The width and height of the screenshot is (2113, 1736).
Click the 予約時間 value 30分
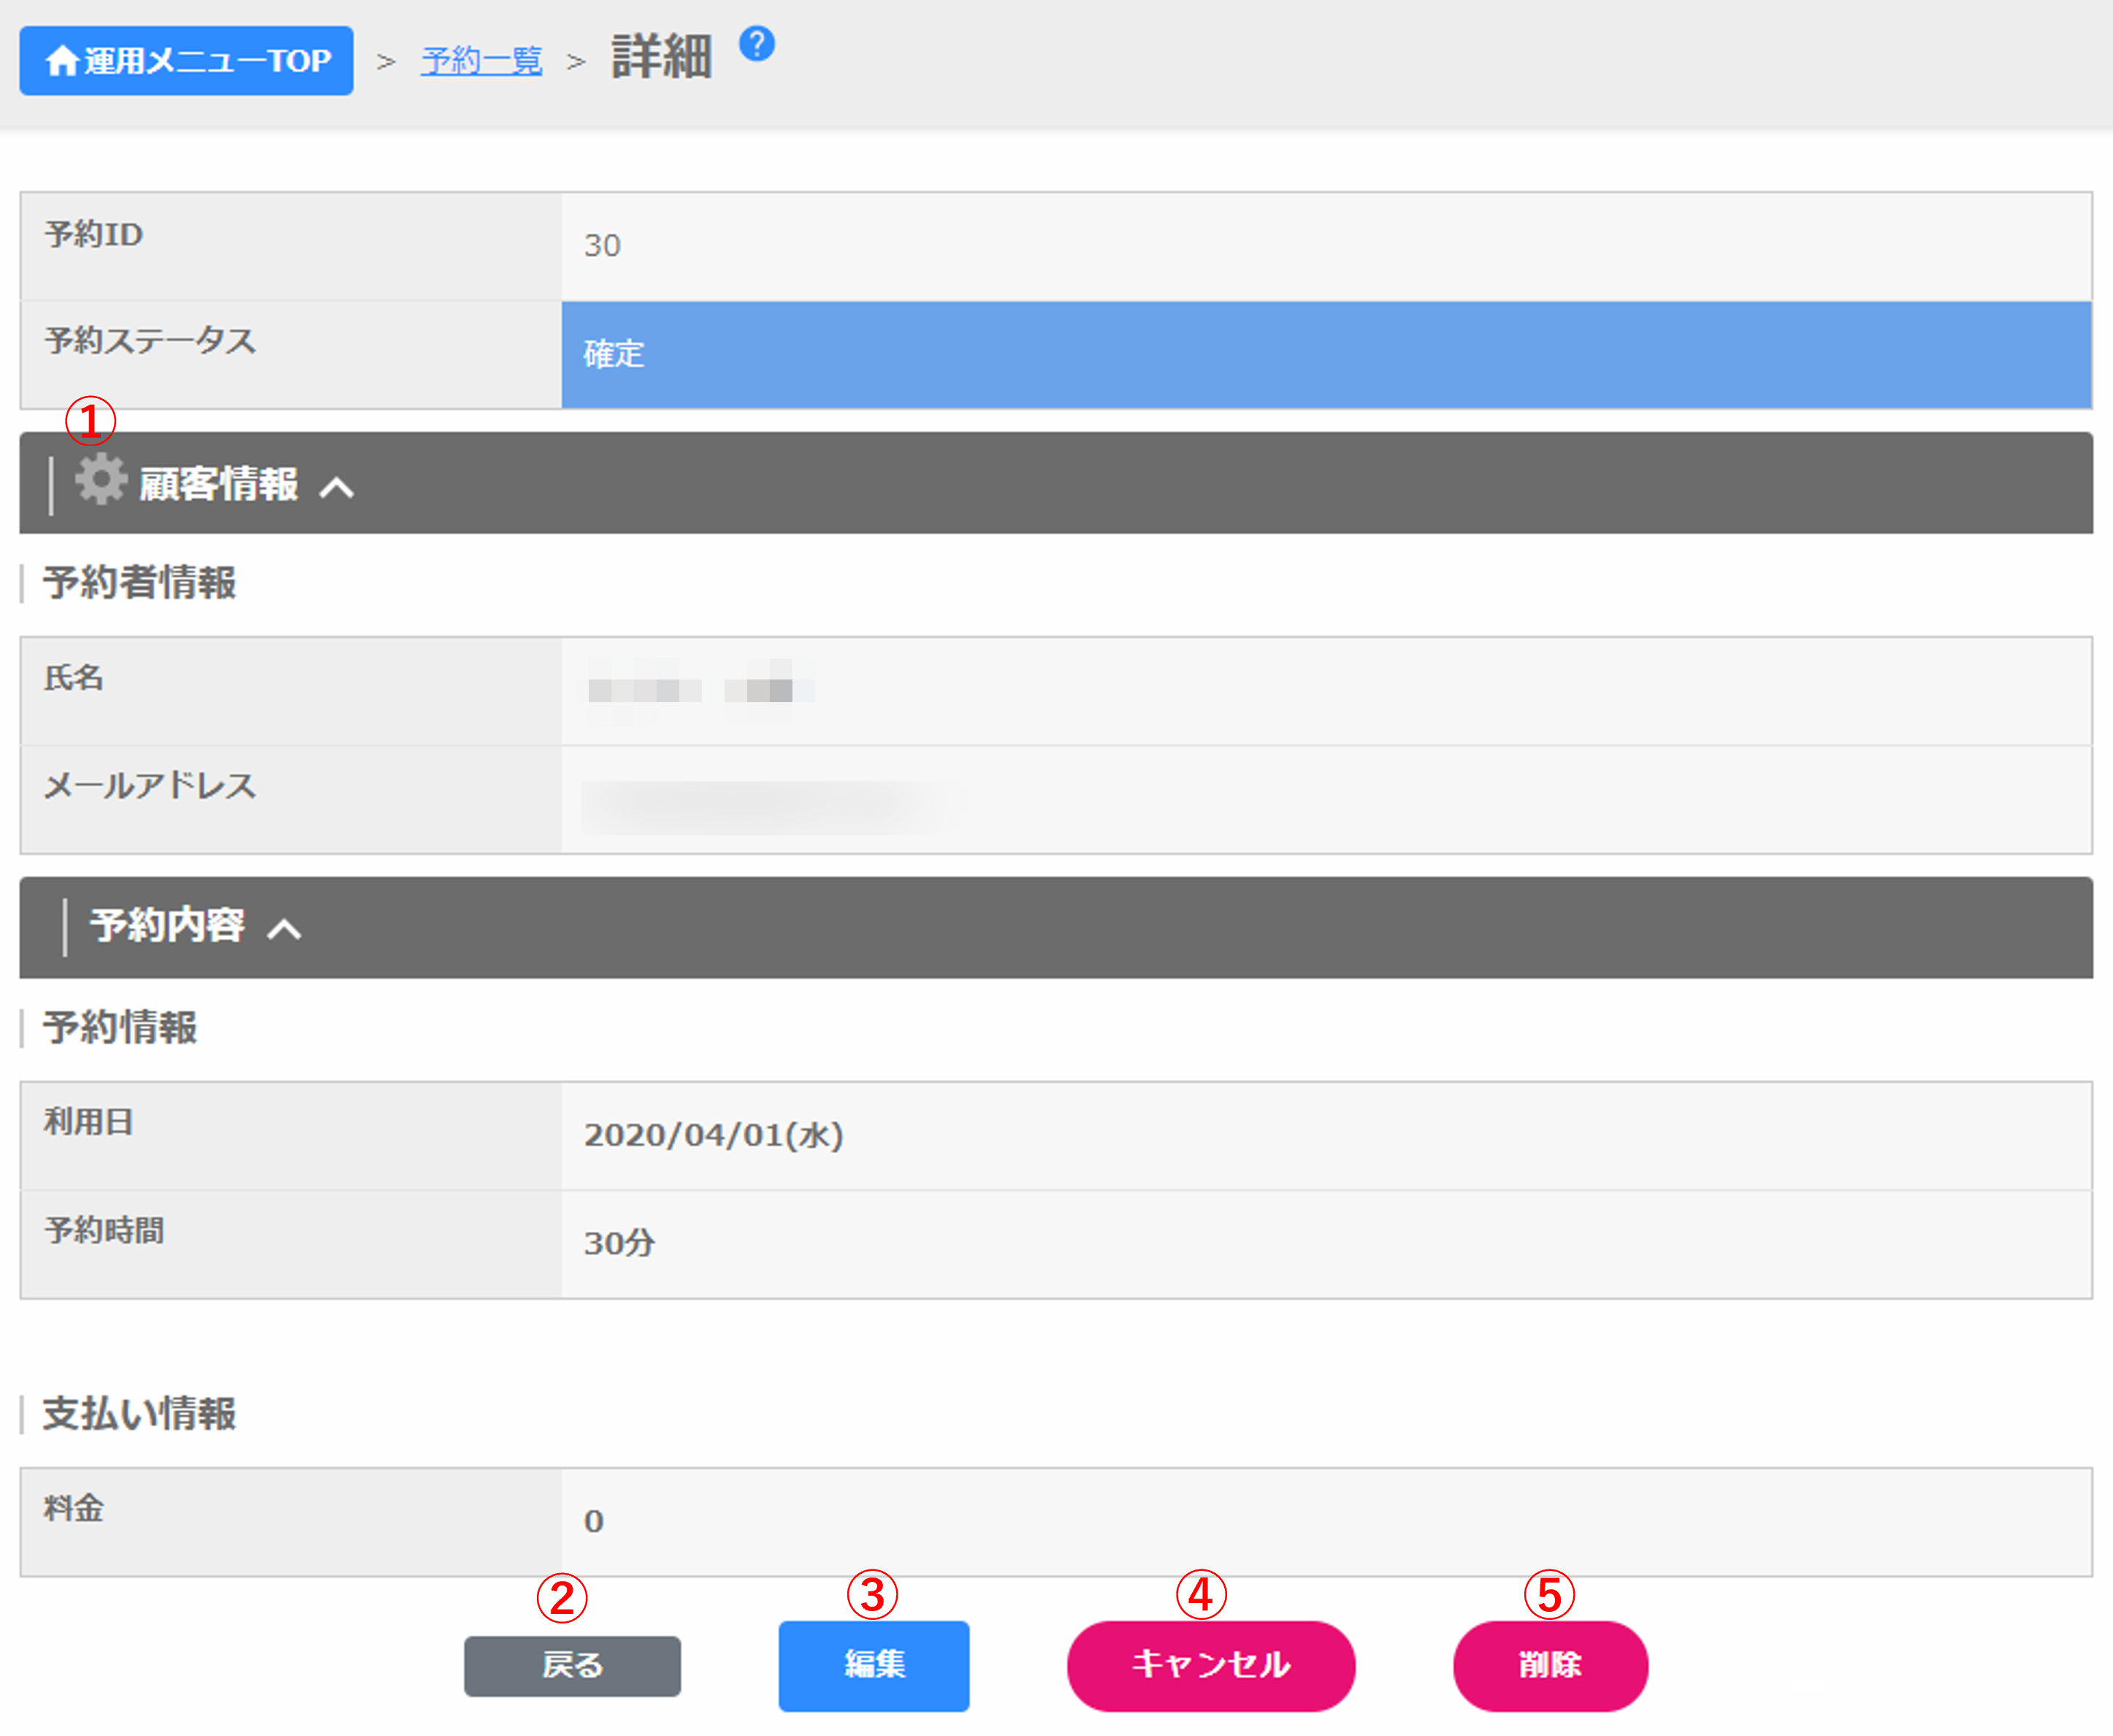click(619, 1243)
